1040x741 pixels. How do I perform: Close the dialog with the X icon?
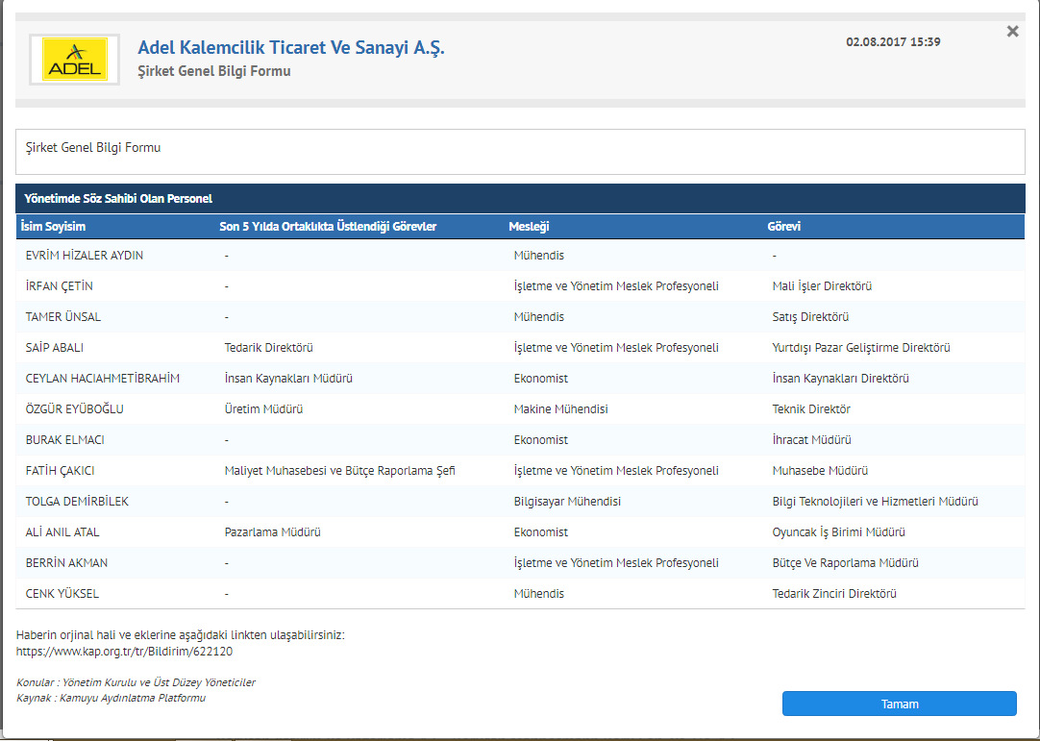[1012, 31]
